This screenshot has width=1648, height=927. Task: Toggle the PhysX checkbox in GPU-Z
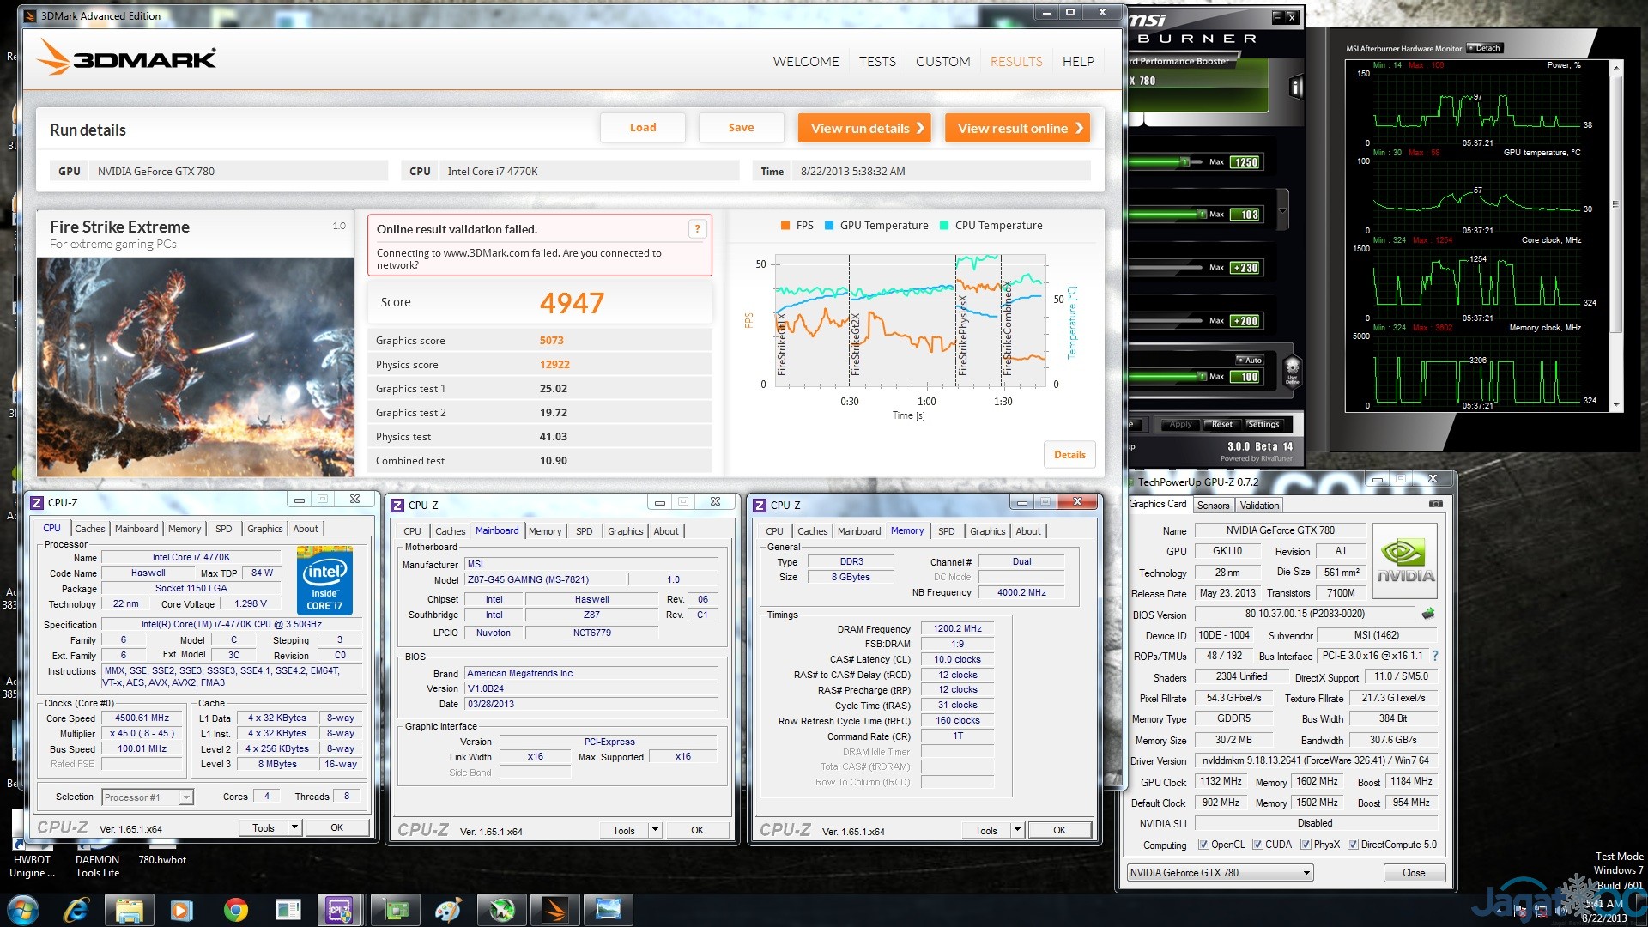[x=1306, y=845]
